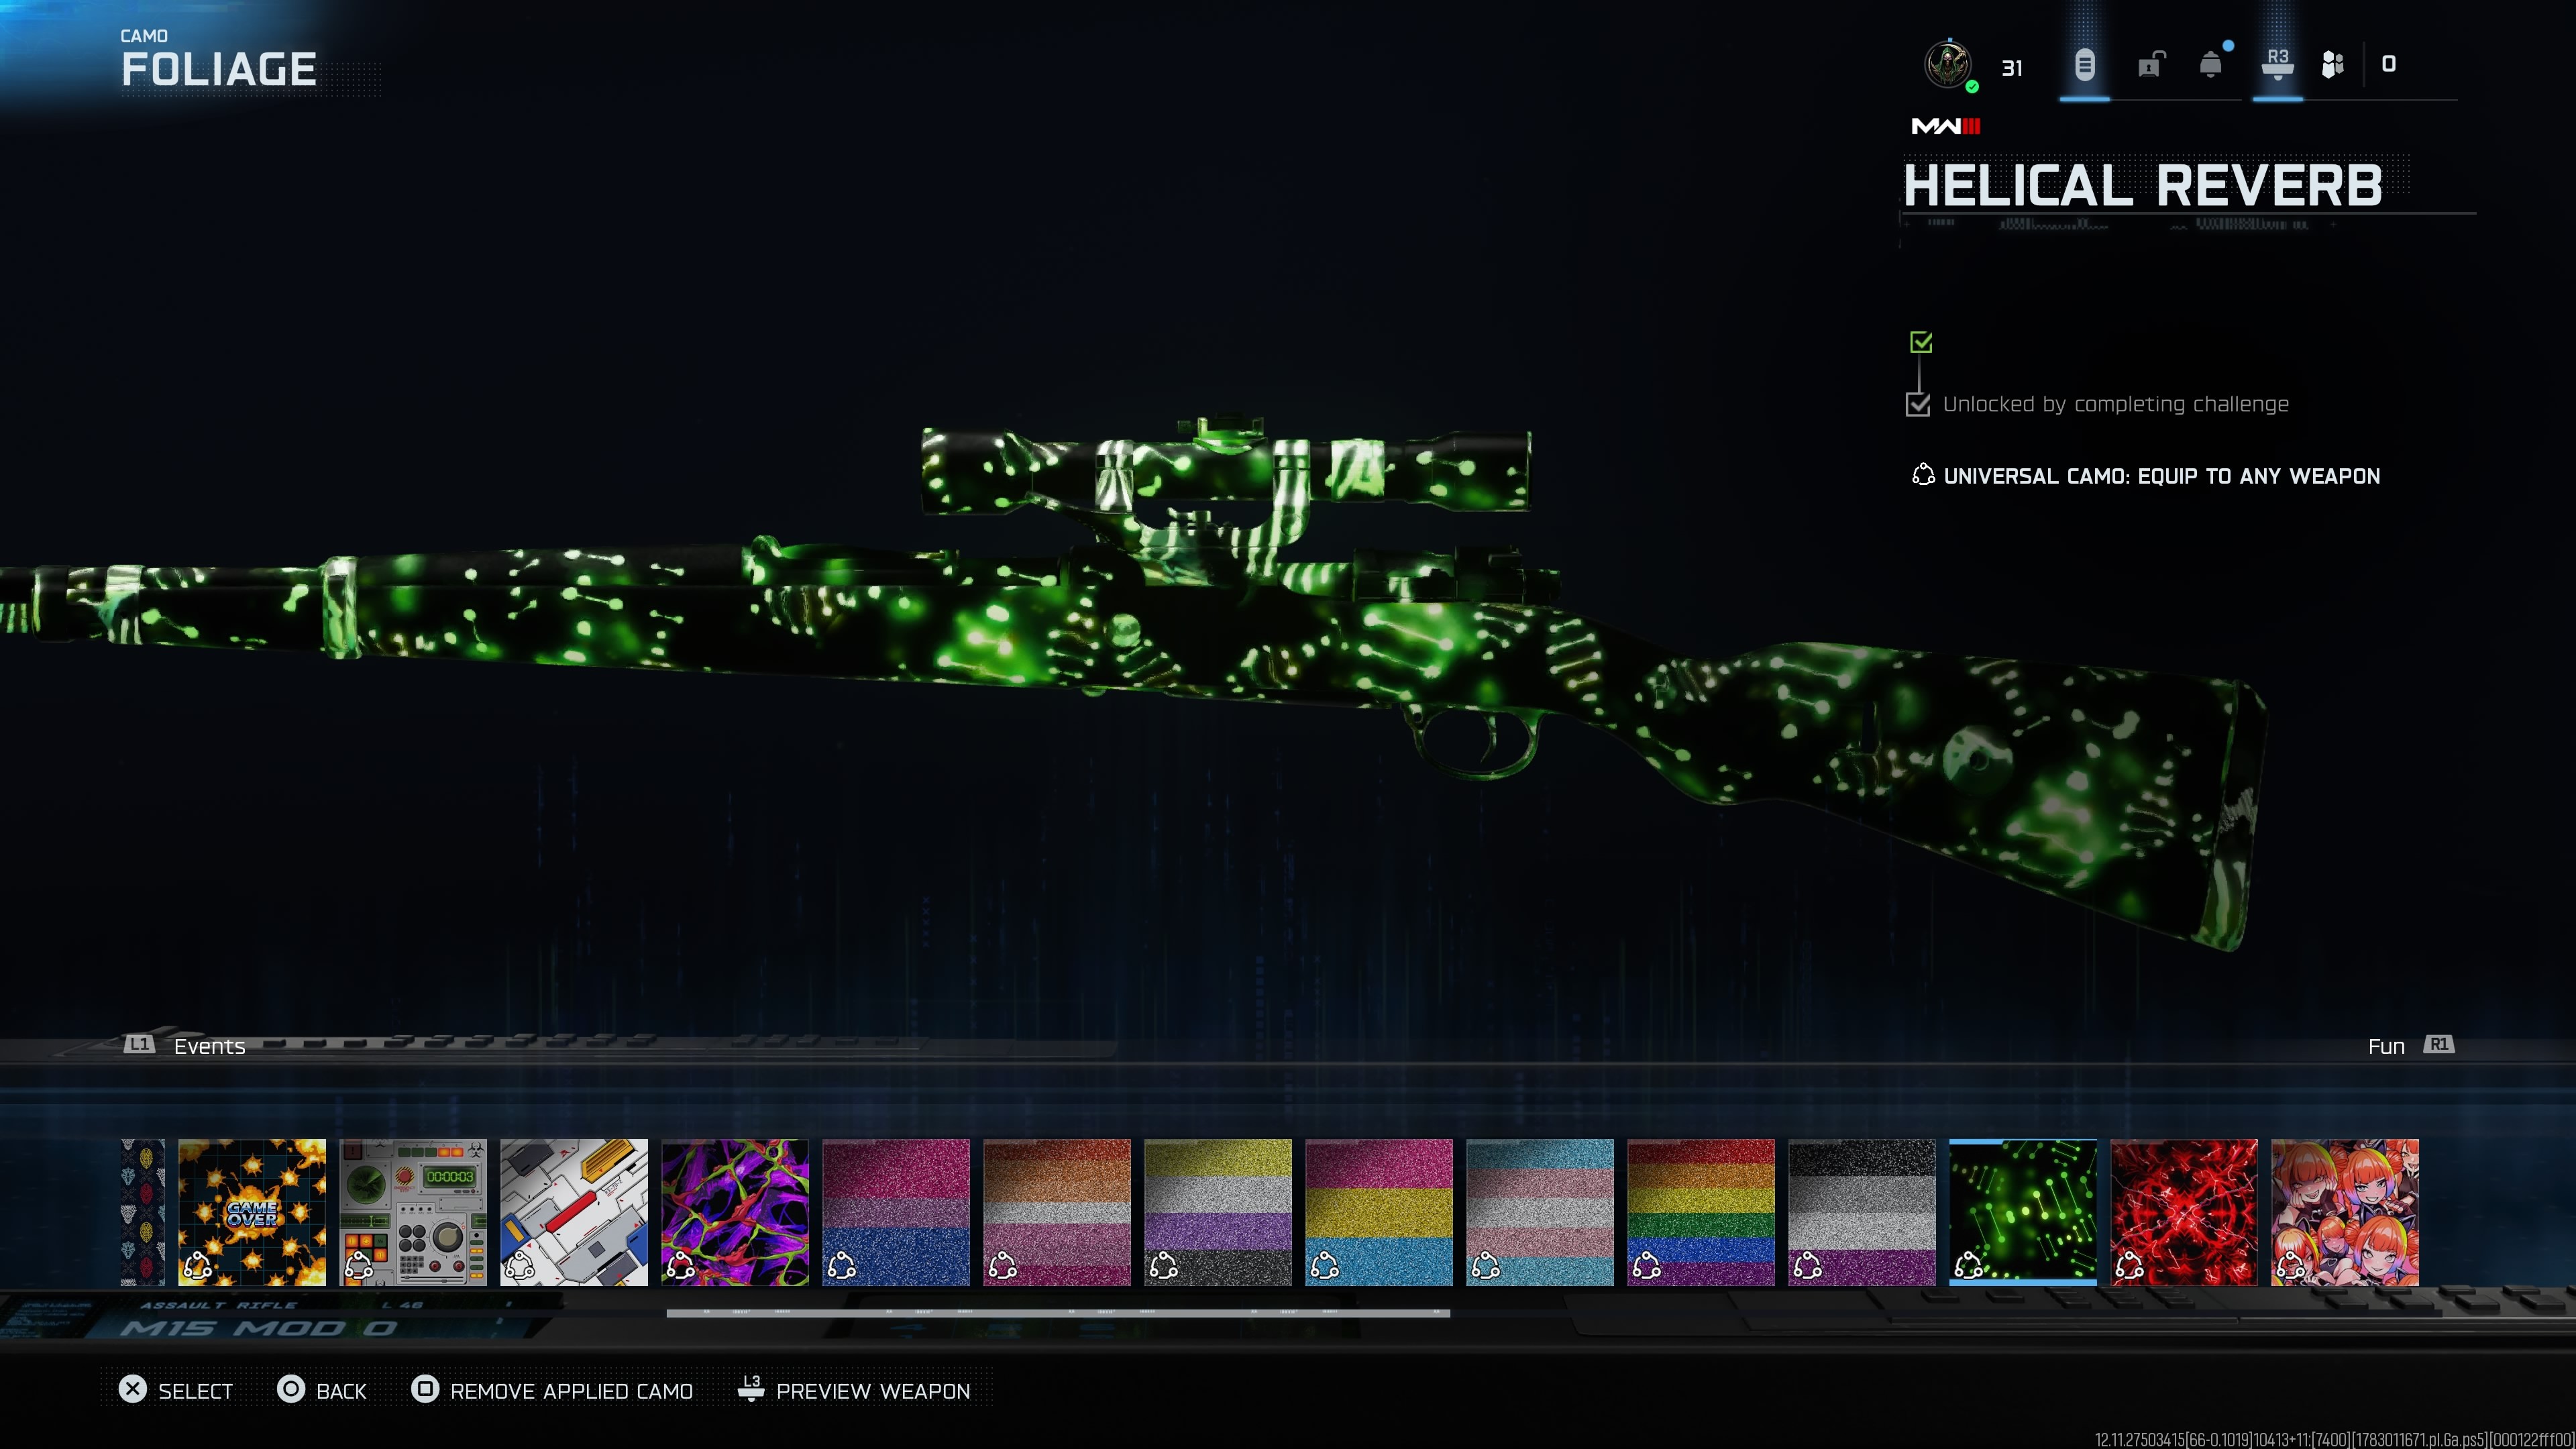Select the red shattered glass camo
This screenshot has height=1449, width=2576.
click(2184, 1212)
